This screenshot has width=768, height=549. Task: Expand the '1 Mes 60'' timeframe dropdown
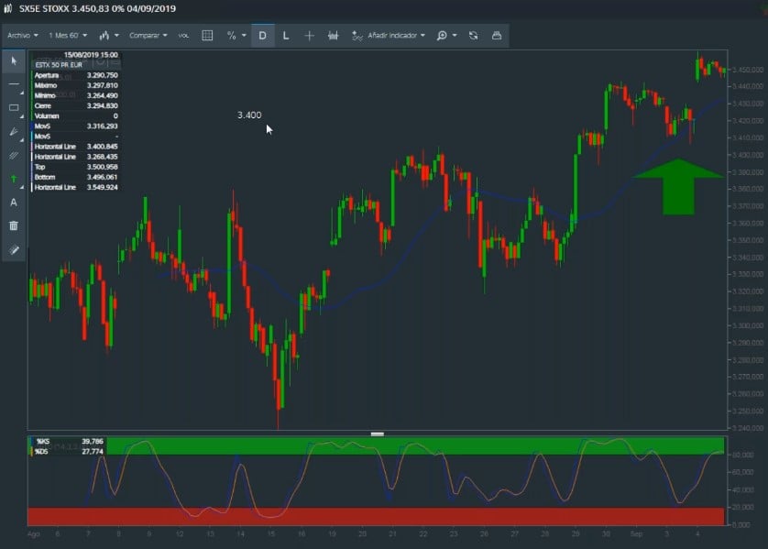[x=69, y=36]
